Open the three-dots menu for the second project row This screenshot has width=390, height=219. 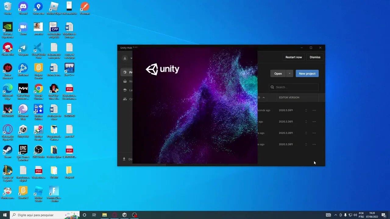pyautogui.click(x=314, y=122)
